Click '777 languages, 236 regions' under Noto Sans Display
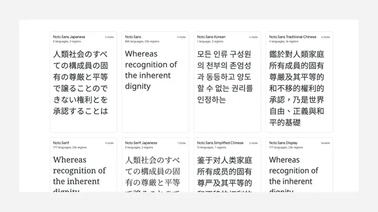 click(286, 148)
